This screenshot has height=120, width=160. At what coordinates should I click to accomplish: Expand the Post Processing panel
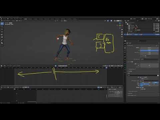[x=132, y=95]
